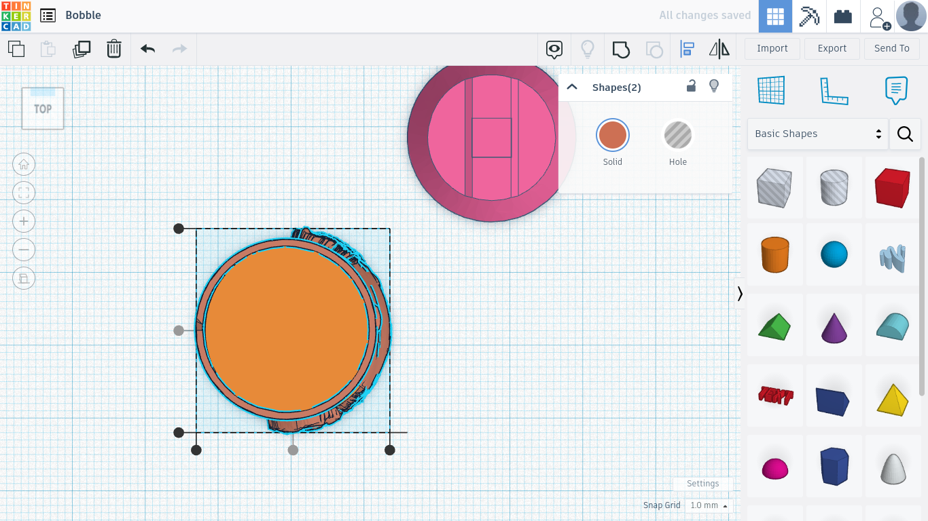Pick the green Roof shape
This screenshot has width=928, height=521.
[x=774, y=326]
